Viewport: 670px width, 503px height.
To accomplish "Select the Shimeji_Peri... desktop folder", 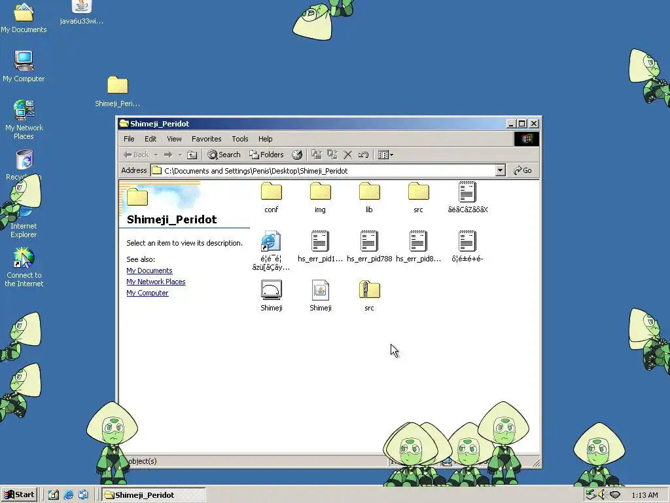I will [x=118, y=92].
